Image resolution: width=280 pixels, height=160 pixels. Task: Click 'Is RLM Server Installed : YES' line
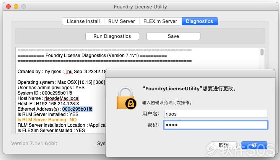click(x=48, y=114)
